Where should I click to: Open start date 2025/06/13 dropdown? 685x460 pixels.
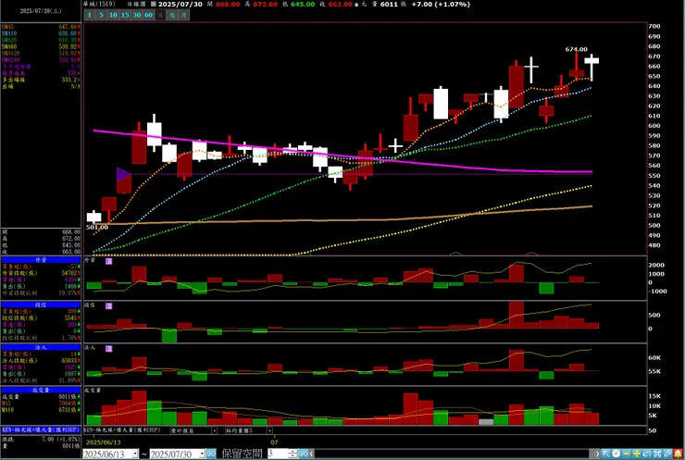135,454
